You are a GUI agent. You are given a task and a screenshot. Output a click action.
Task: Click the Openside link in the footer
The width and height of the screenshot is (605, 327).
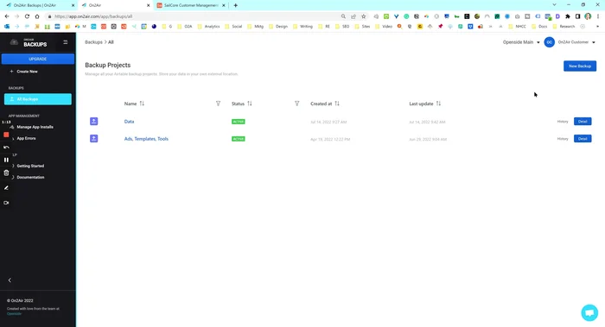[x=15, y=313]
